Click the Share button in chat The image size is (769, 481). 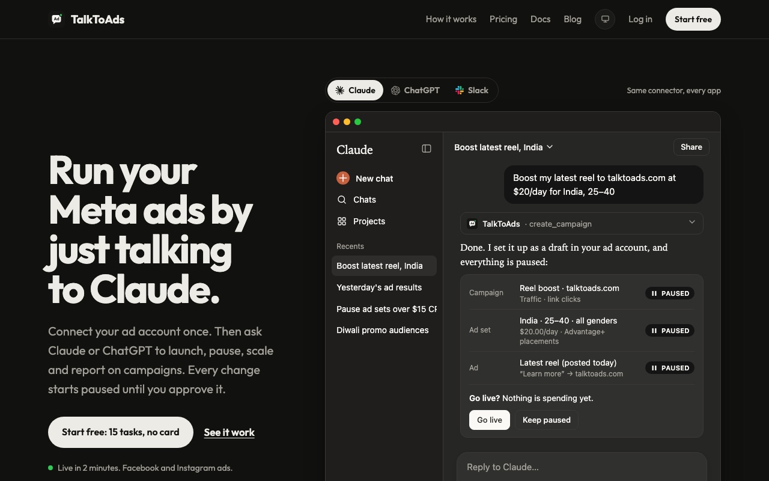point(691,147)
